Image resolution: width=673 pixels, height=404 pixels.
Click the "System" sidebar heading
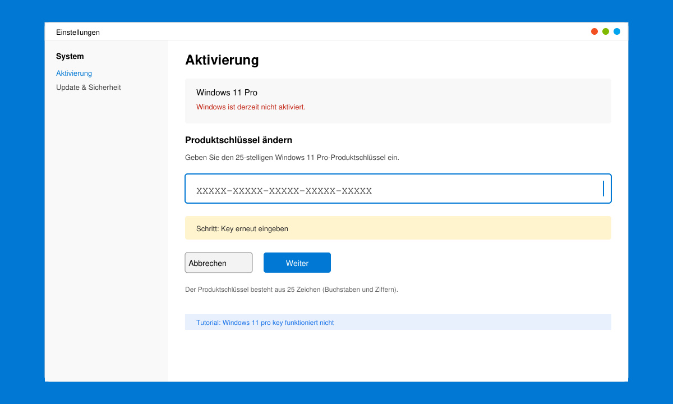point(70,56)
